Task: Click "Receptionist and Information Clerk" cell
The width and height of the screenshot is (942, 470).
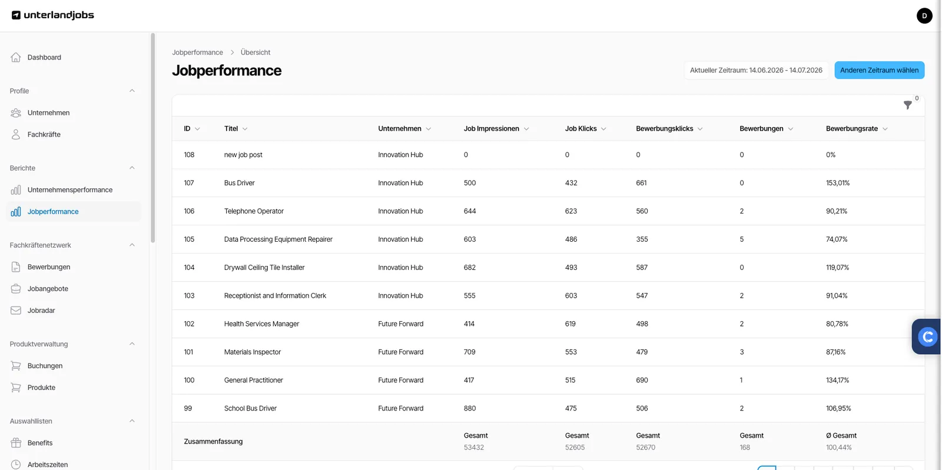Action: point(275,296)
